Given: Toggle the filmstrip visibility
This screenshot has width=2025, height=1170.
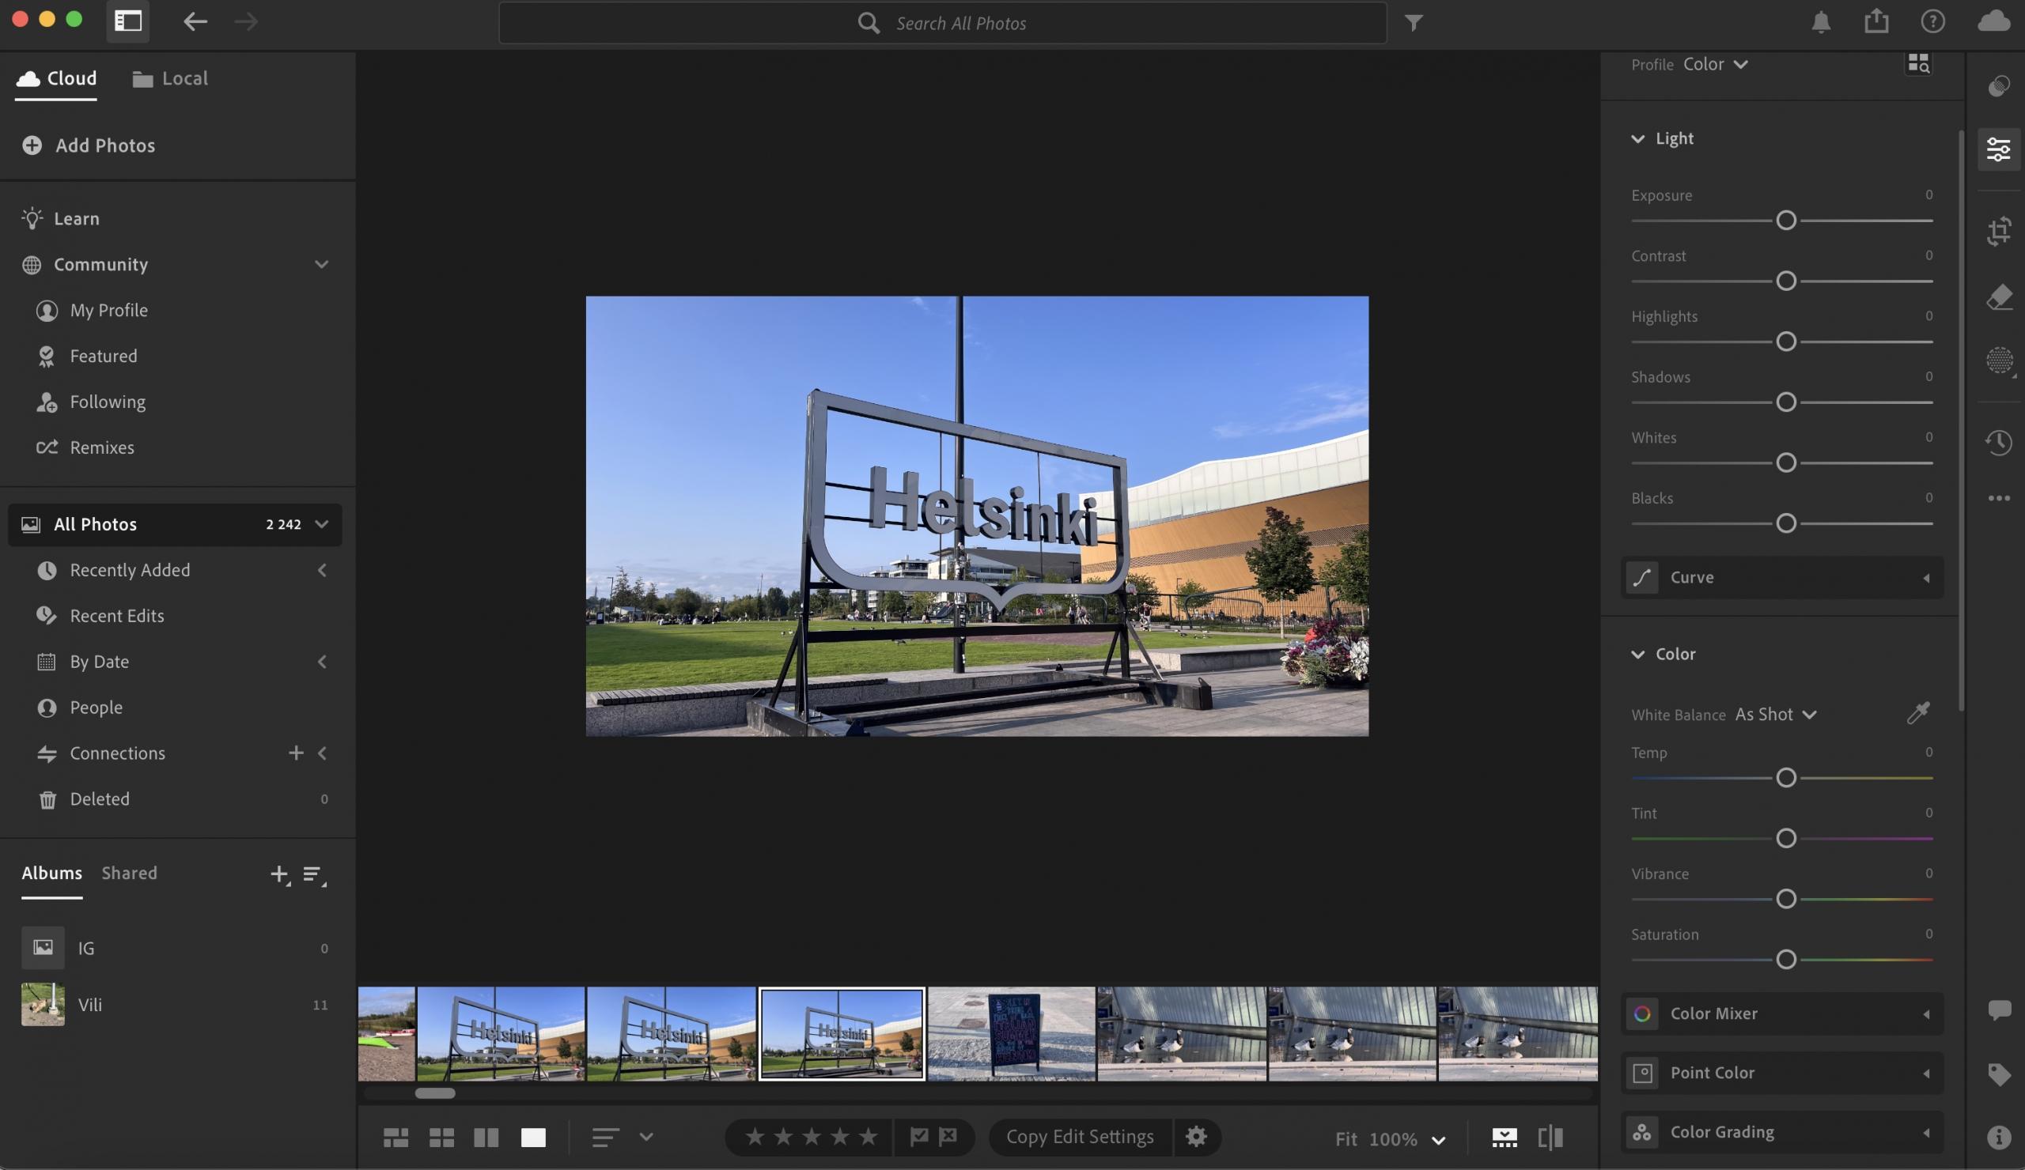Looking at the screenshot, I should click(1505, 1137).
